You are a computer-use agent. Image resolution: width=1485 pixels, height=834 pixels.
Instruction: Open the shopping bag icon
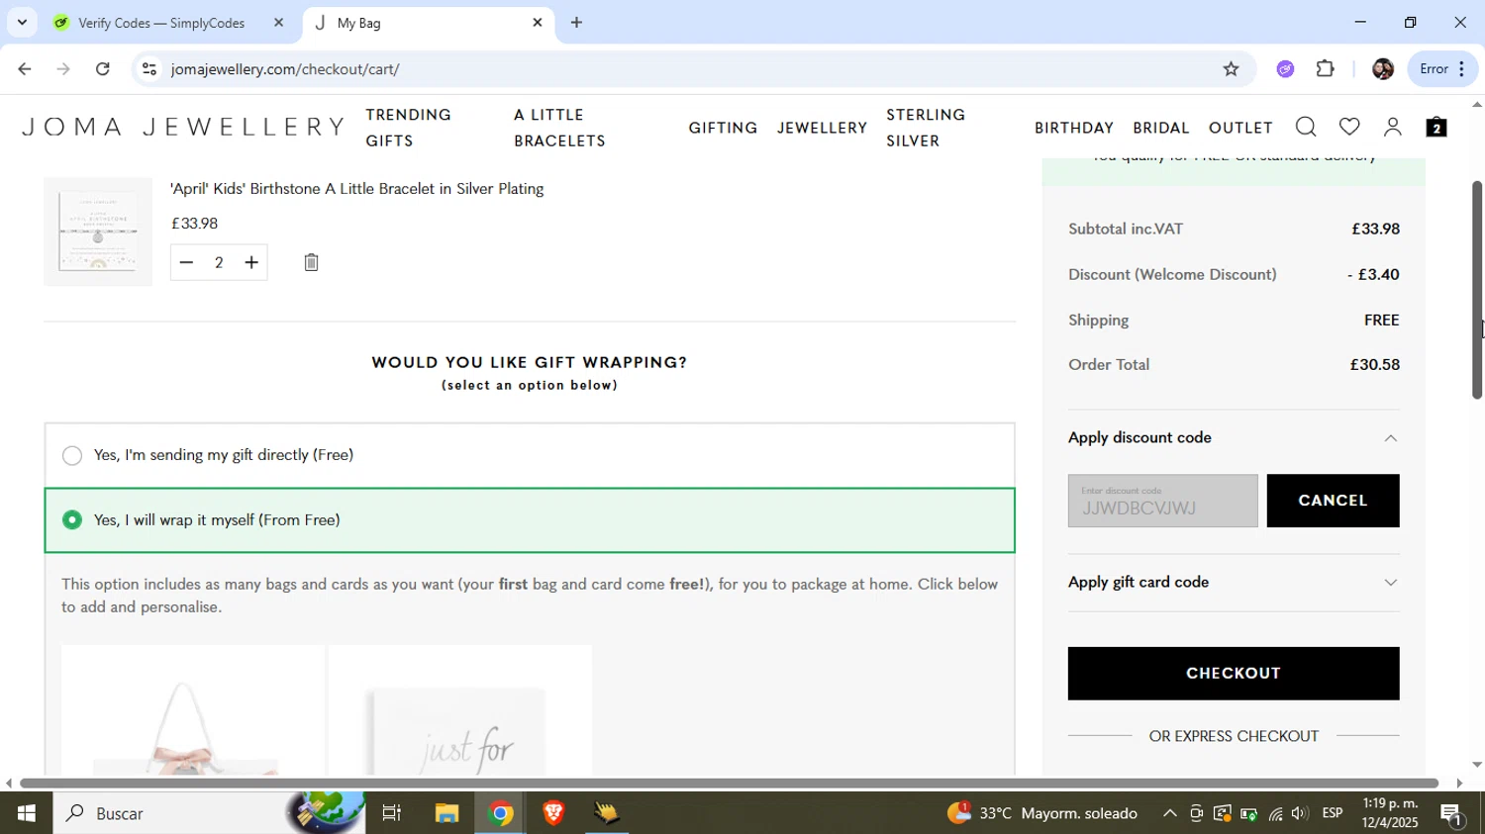pos(1436,127)
